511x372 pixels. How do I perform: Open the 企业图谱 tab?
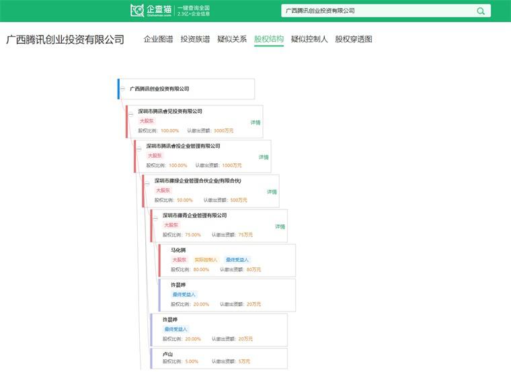[x=158, y=40]
